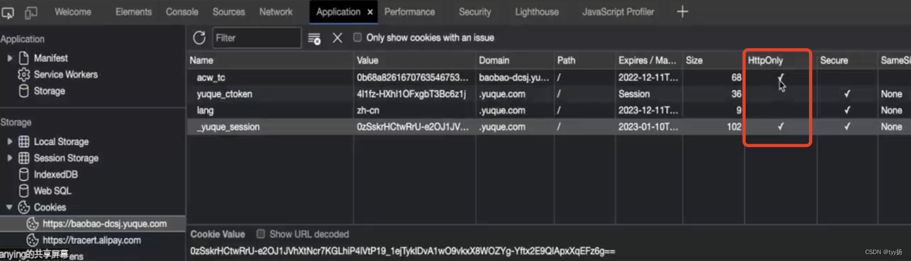This screenshot has width=911, height=261.
Task: Click the decoded Cookie Value text at bottom
Action: click(402, 251)
